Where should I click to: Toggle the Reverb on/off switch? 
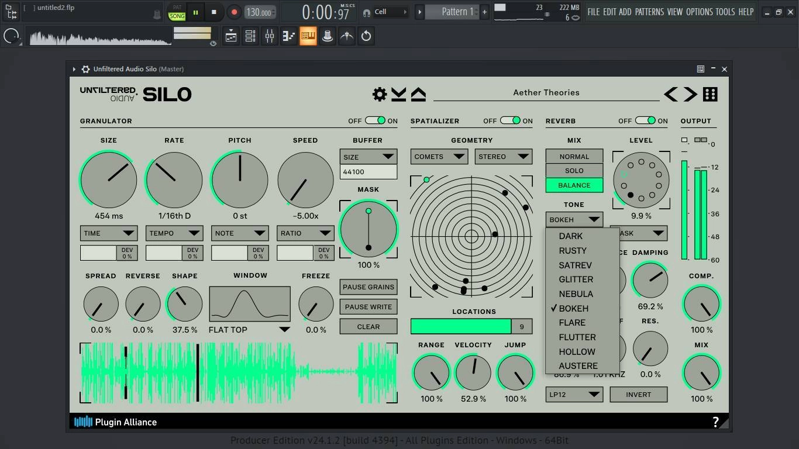tap(645, 120)
